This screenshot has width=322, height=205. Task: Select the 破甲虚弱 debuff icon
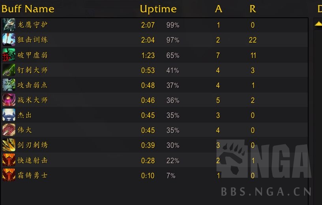[9, 55]
